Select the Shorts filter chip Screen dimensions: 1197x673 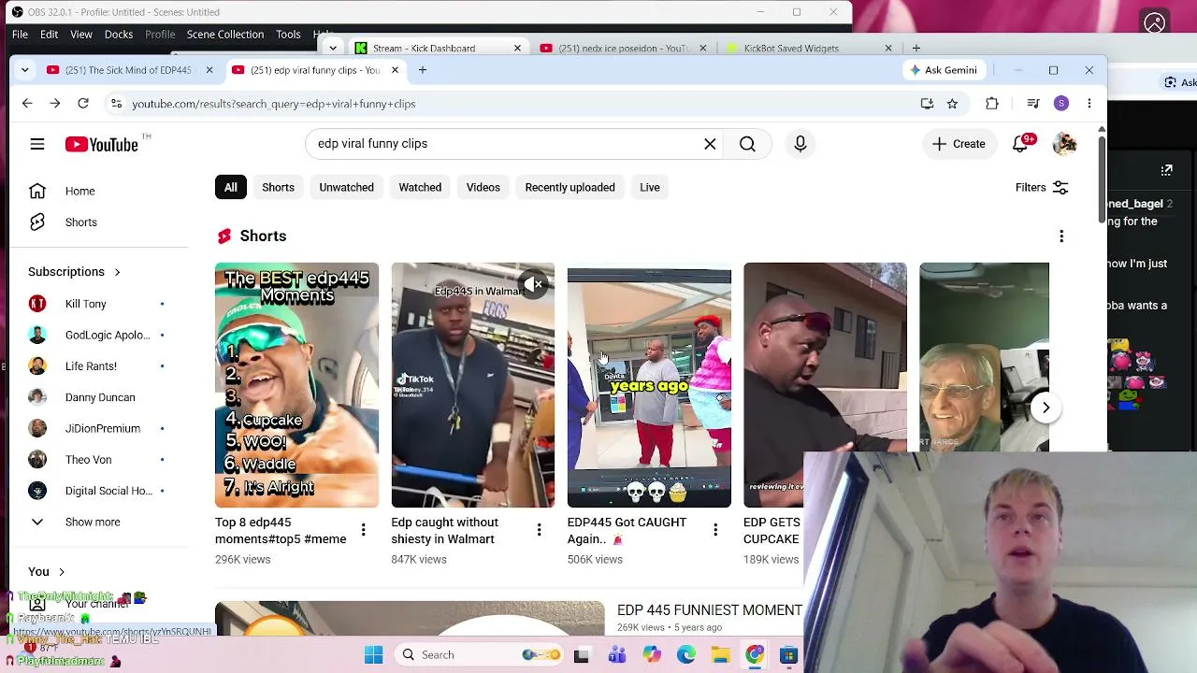point(278,187)
